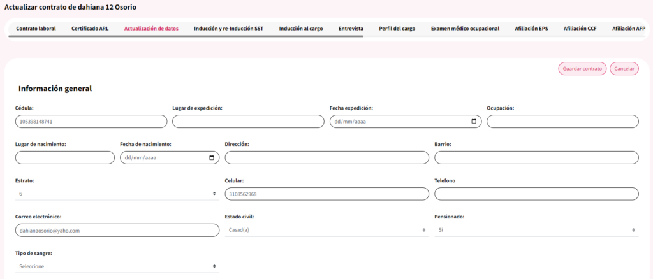Click the Dirección input field

click(x=327, y=157)
